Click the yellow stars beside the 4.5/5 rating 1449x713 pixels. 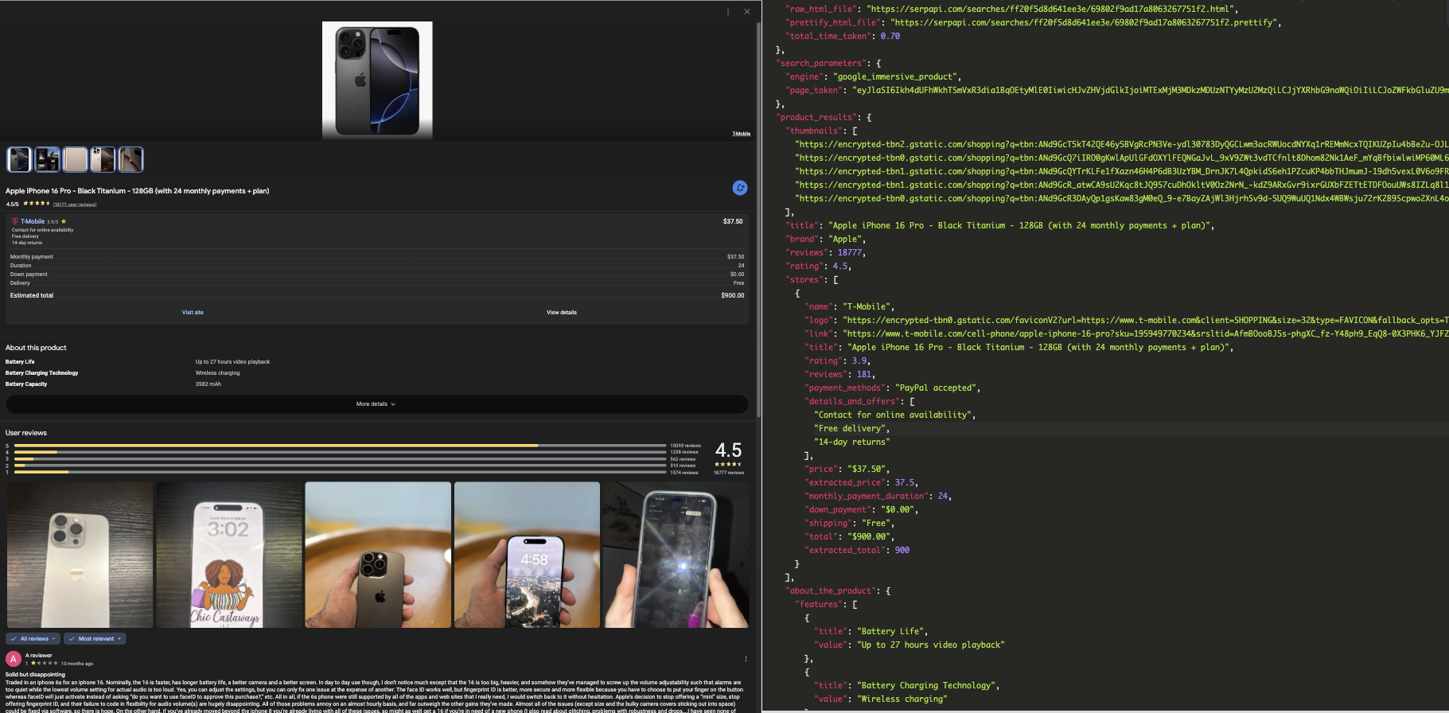coord(36,204)
